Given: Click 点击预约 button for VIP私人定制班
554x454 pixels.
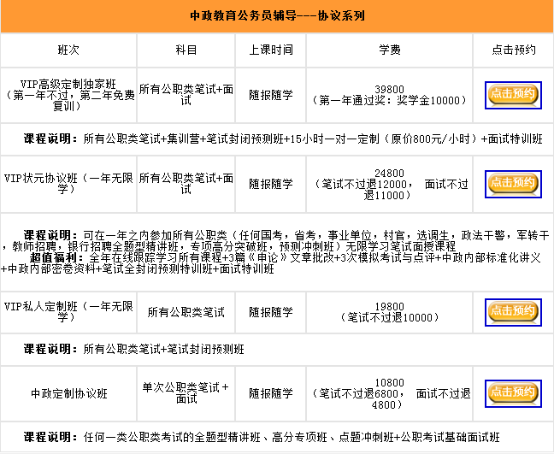Looking at the screenshot, I should pyautogui.click(x=513, y=312).
